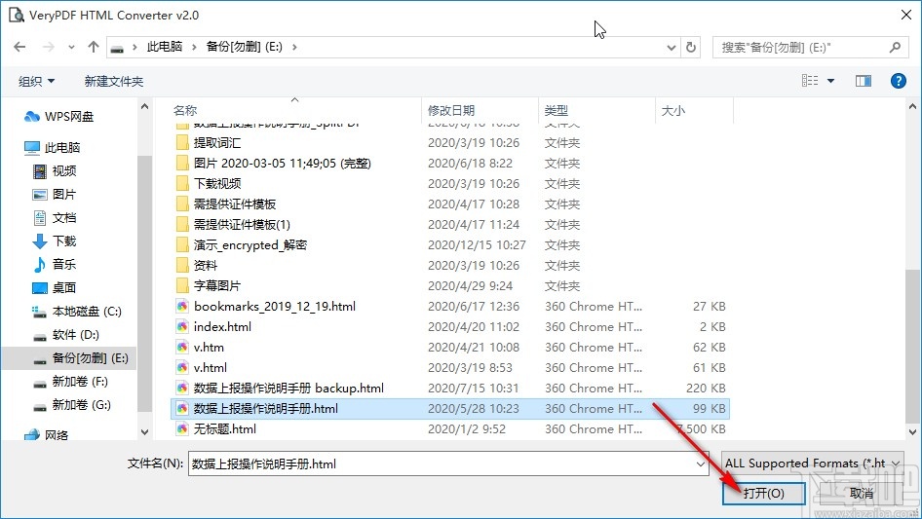Image resolution: width=922 pixels, height=519 pixels.
Task: Expand the filename history dropdown arrow
Action: pos(701,463)
